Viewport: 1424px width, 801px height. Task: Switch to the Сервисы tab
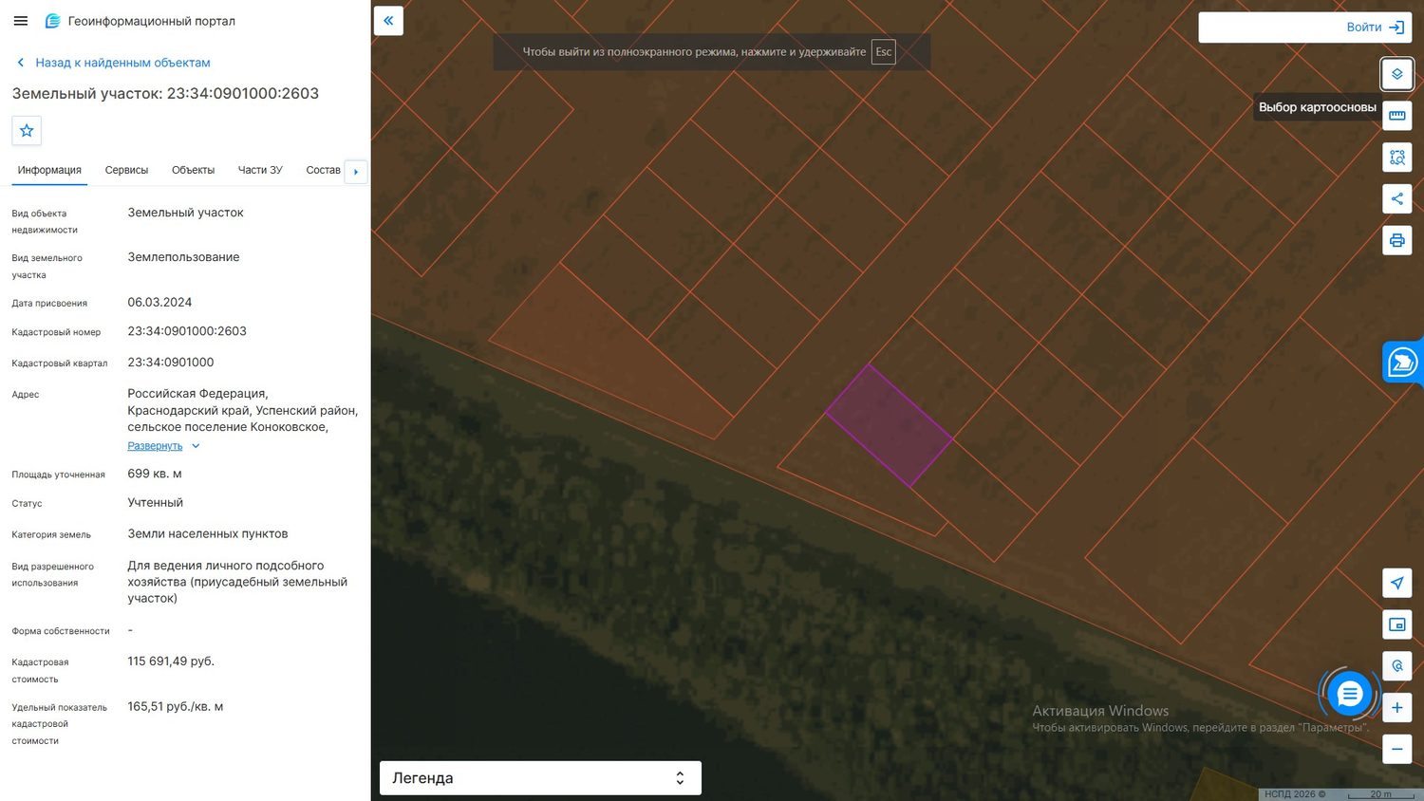[x=126, y=170]
